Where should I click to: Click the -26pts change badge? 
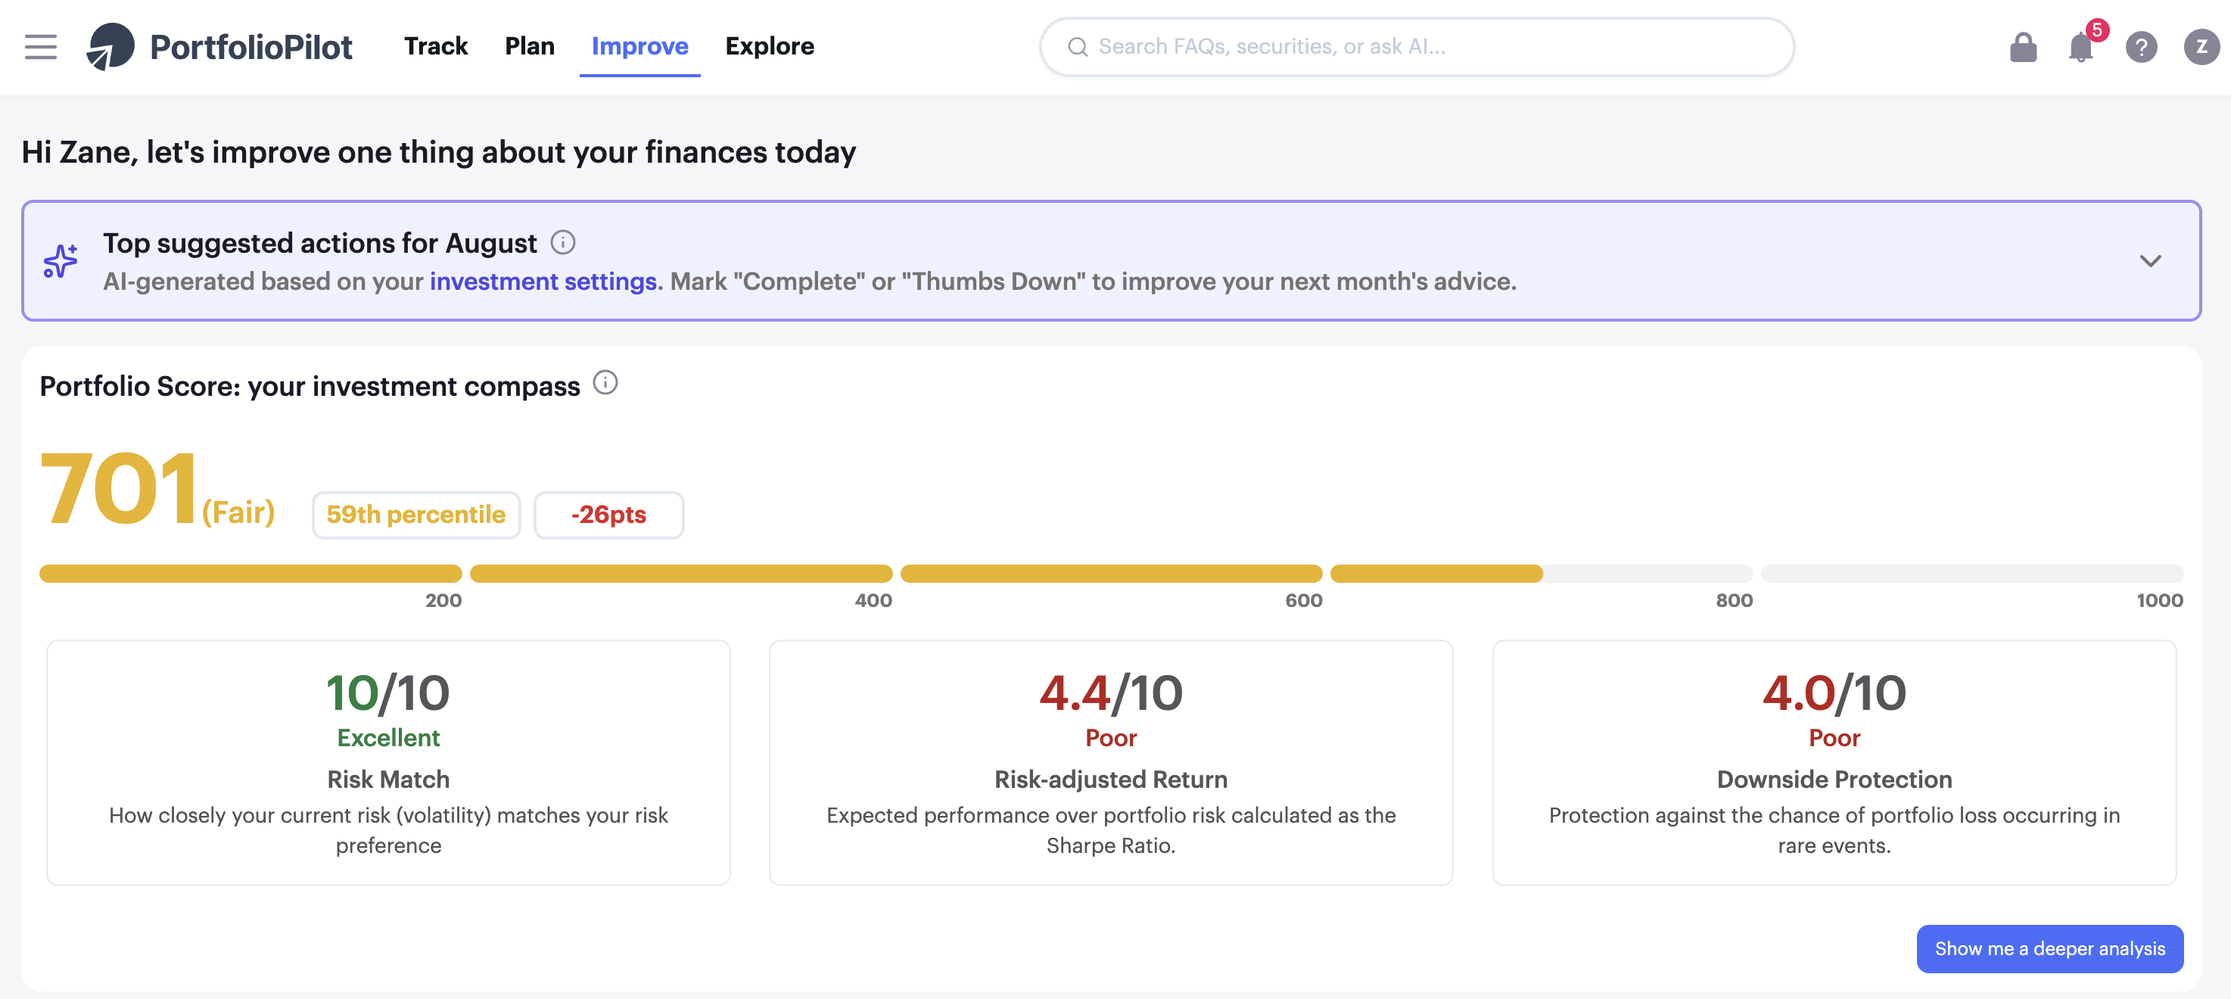tap(609, 515)
